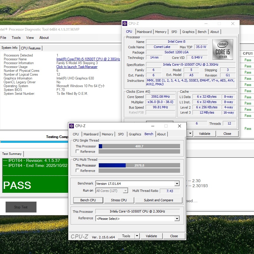Screen dimensions: 254x254
Task: Enable Reference checkbox under CPU Single Thread
Action: pos(77,152)
